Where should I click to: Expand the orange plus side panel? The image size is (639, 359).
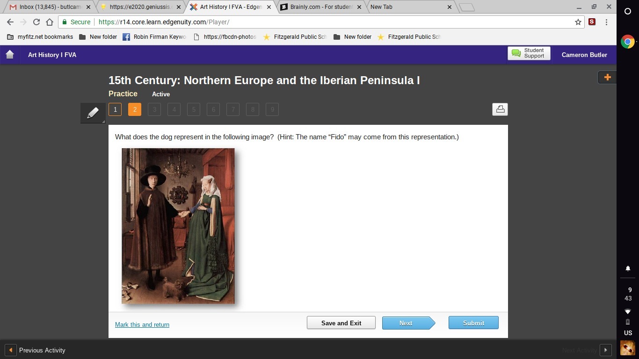tap(607, 78)
